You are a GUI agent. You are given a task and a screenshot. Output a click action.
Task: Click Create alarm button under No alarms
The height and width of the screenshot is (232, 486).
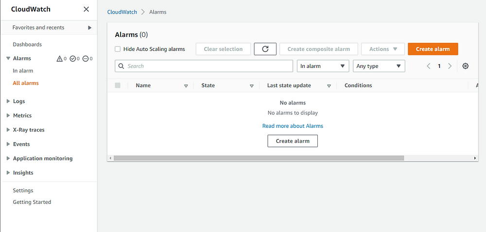click(293, 141)
